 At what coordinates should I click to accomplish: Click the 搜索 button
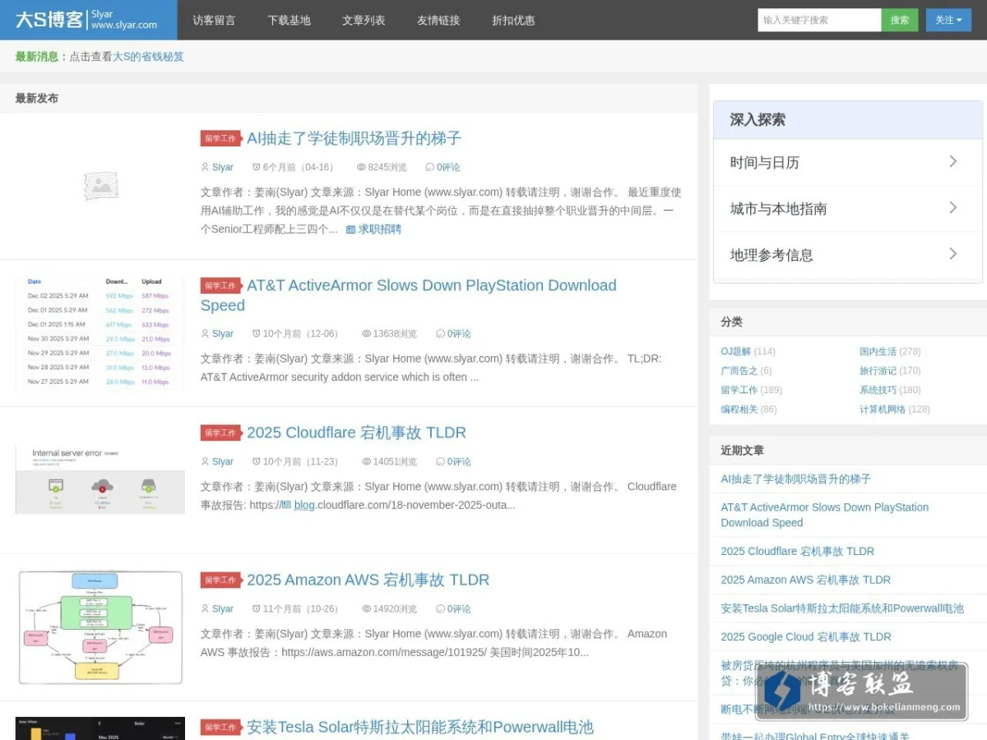click(x=900, y=20)
